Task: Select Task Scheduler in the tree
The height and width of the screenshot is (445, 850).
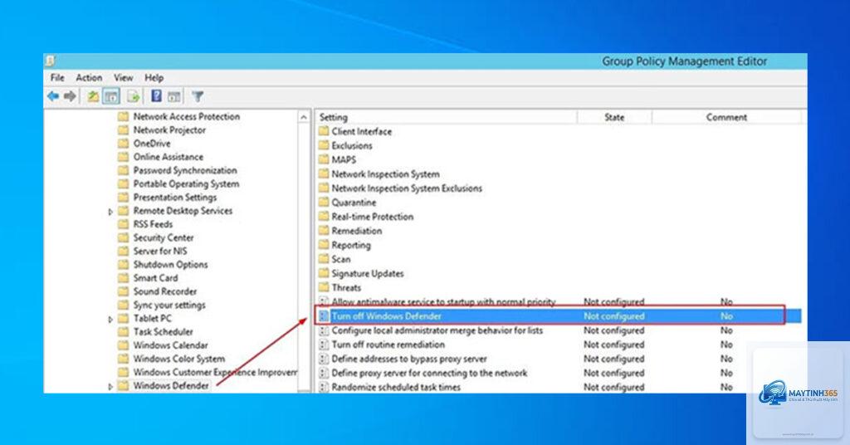Action: [x=164, y=332]
